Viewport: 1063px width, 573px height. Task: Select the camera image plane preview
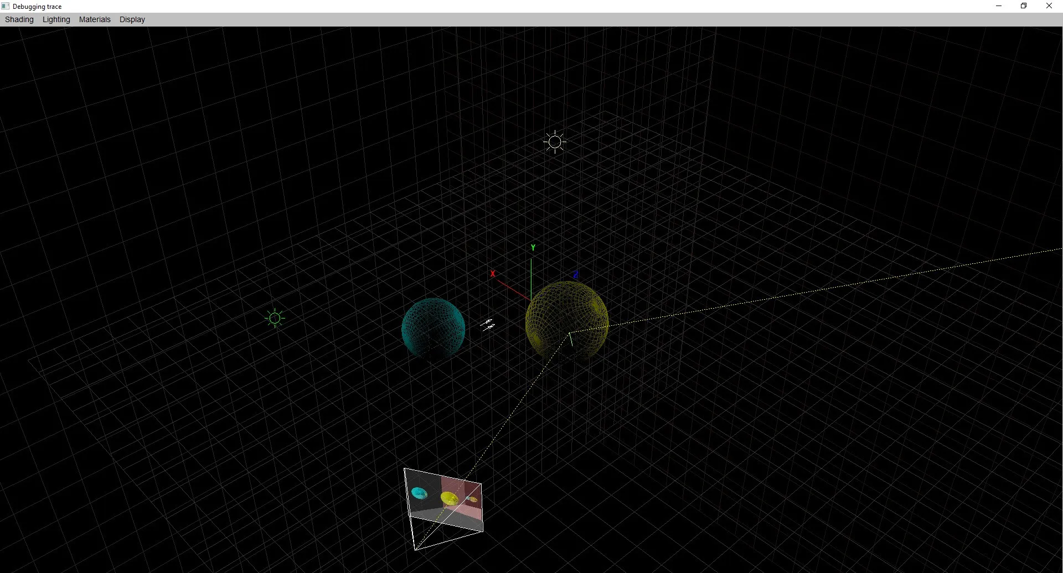point(443,499)
